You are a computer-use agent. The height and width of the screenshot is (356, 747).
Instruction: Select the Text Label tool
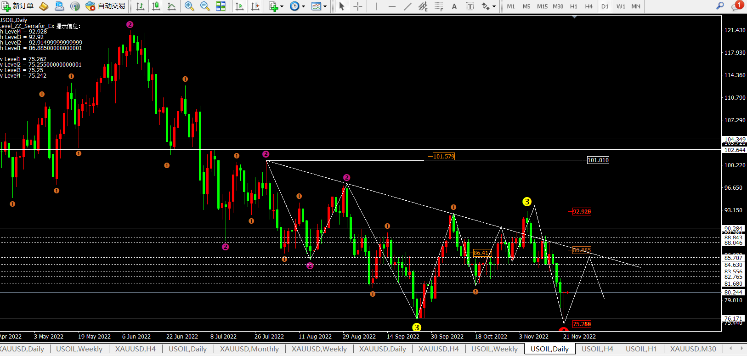470,6
